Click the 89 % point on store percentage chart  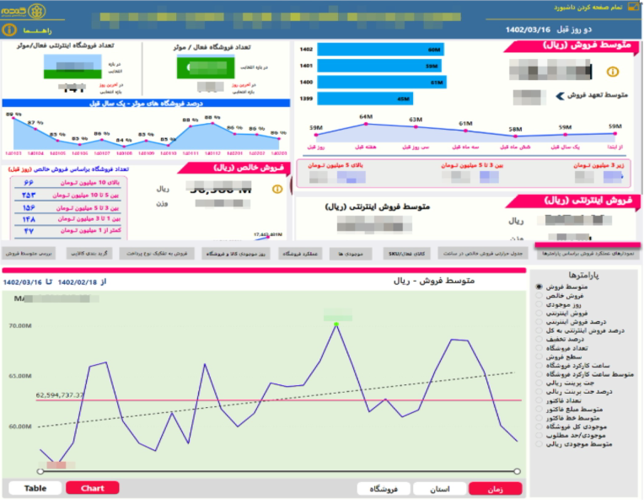pos(13,118)
